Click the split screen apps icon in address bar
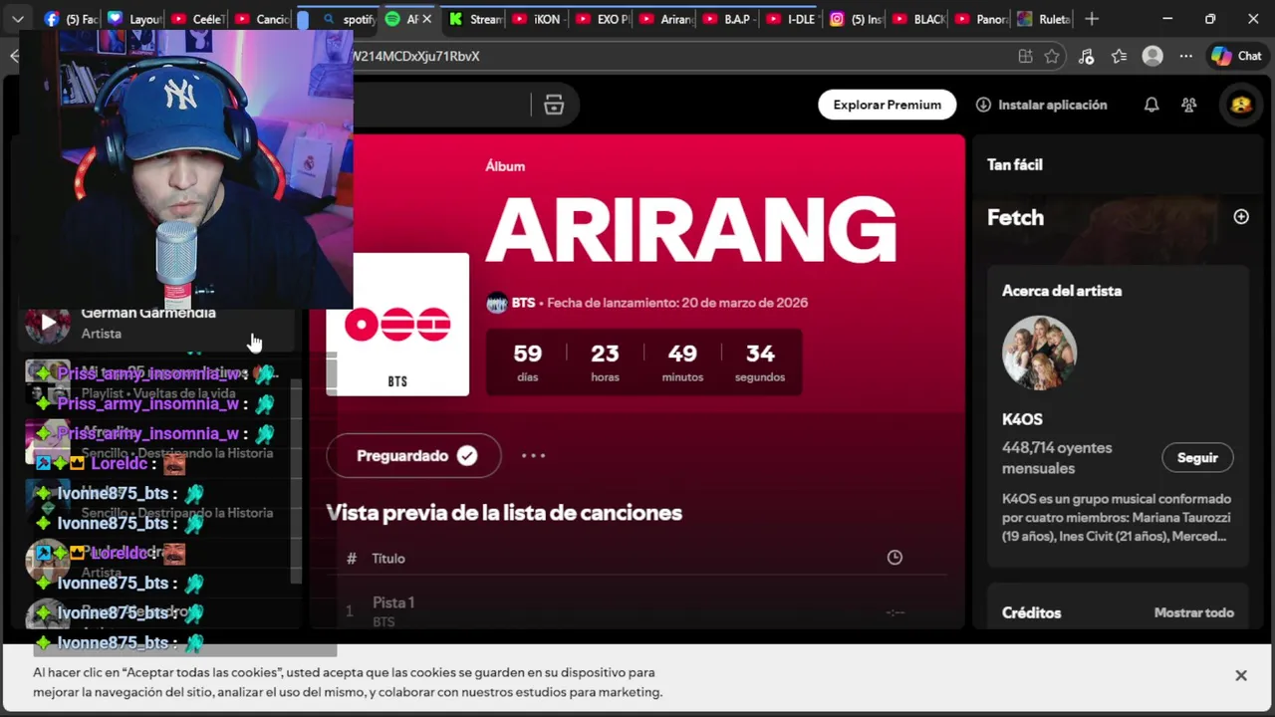This screenshot has width=1275, height=717. [1025, 57]
